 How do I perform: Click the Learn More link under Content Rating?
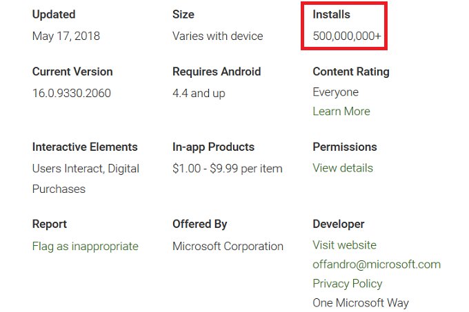pyautogui.click(x=341, y=112)
